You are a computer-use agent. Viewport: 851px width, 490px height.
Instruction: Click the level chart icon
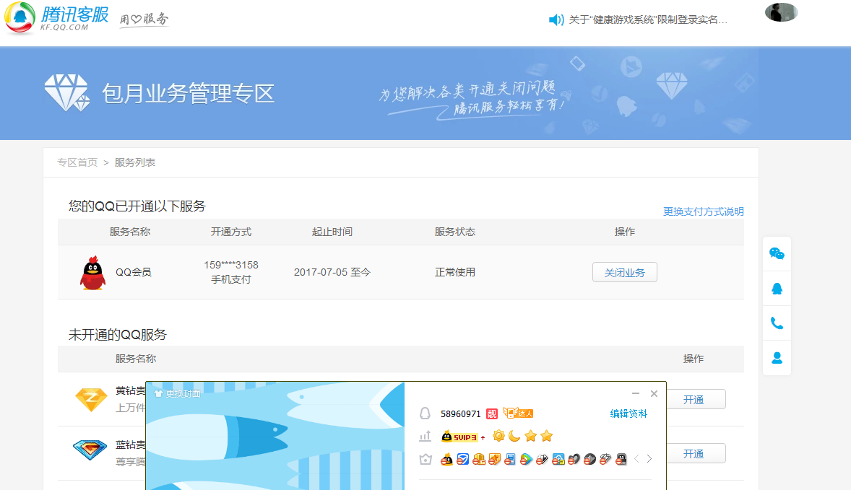(425, 436)
